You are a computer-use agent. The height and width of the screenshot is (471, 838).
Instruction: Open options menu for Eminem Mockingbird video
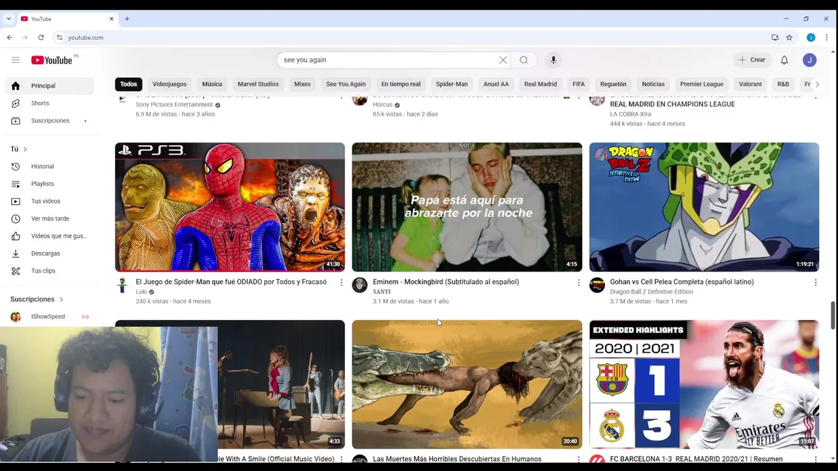pyautogui.click(x=578, y=283)
